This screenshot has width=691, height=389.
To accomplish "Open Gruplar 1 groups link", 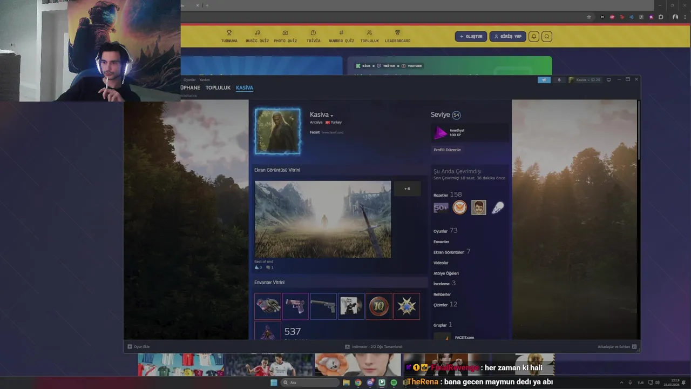I will (443, 325).
